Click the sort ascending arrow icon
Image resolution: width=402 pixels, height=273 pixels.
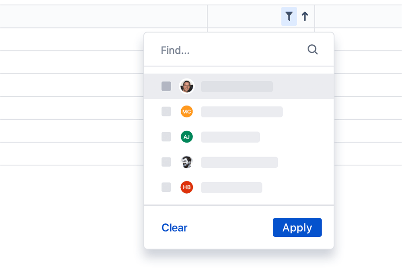coord(305,16)
